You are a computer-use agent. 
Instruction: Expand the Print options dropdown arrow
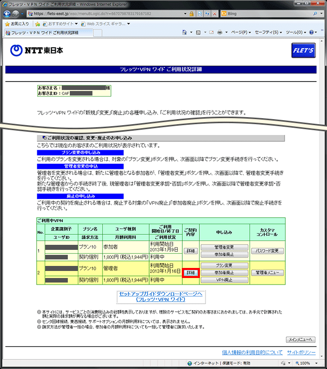click(226, 32)
